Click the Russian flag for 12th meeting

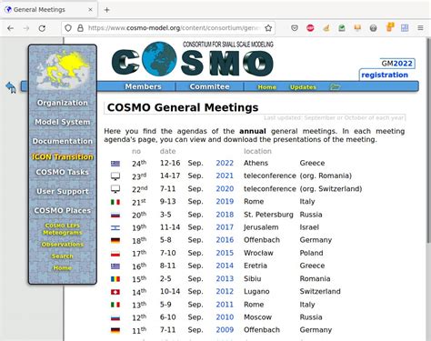point(115,317)
